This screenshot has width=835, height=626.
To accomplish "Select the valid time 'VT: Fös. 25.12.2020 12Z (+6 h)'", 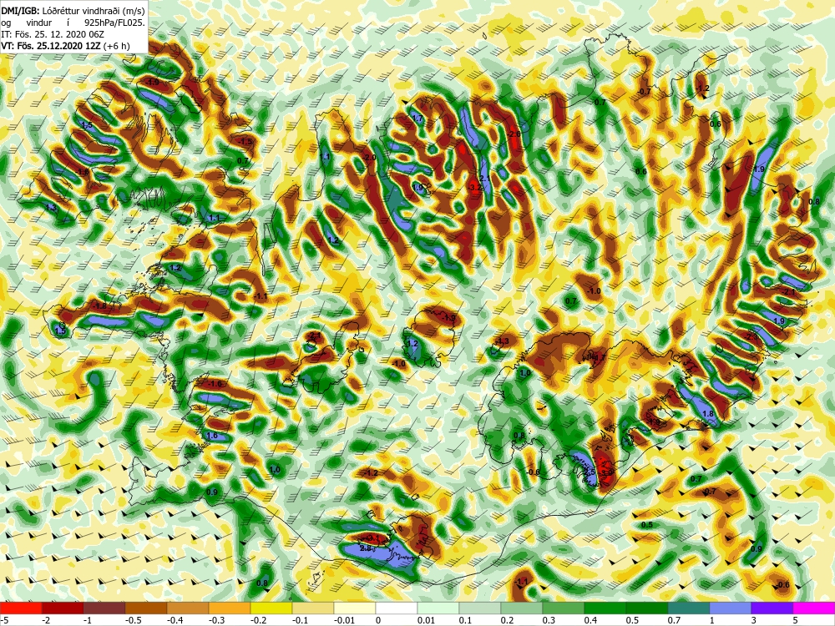I will (x=65, y=46).
